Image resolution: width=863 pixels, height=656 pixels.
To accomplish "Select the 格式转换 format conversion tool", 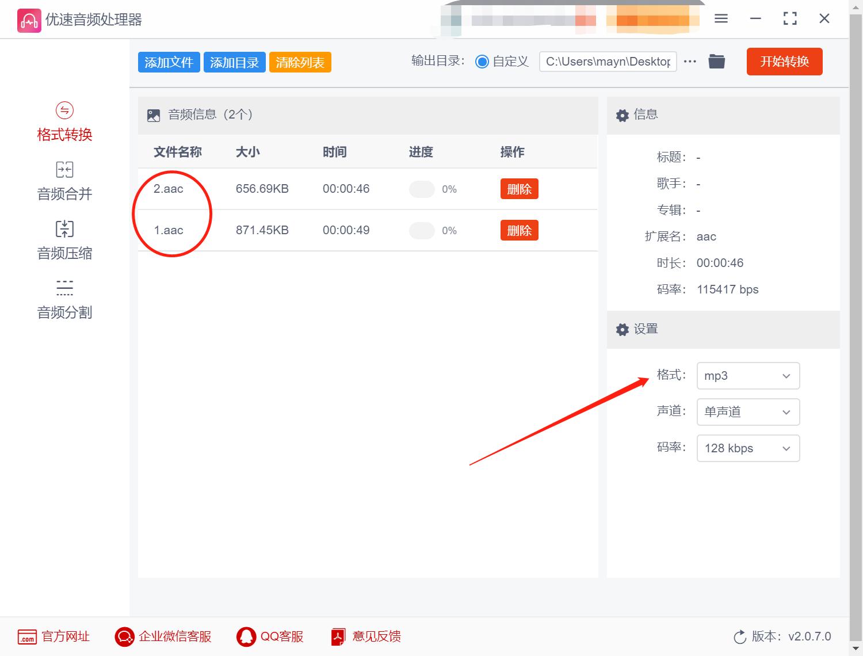I will pos(64,122).
